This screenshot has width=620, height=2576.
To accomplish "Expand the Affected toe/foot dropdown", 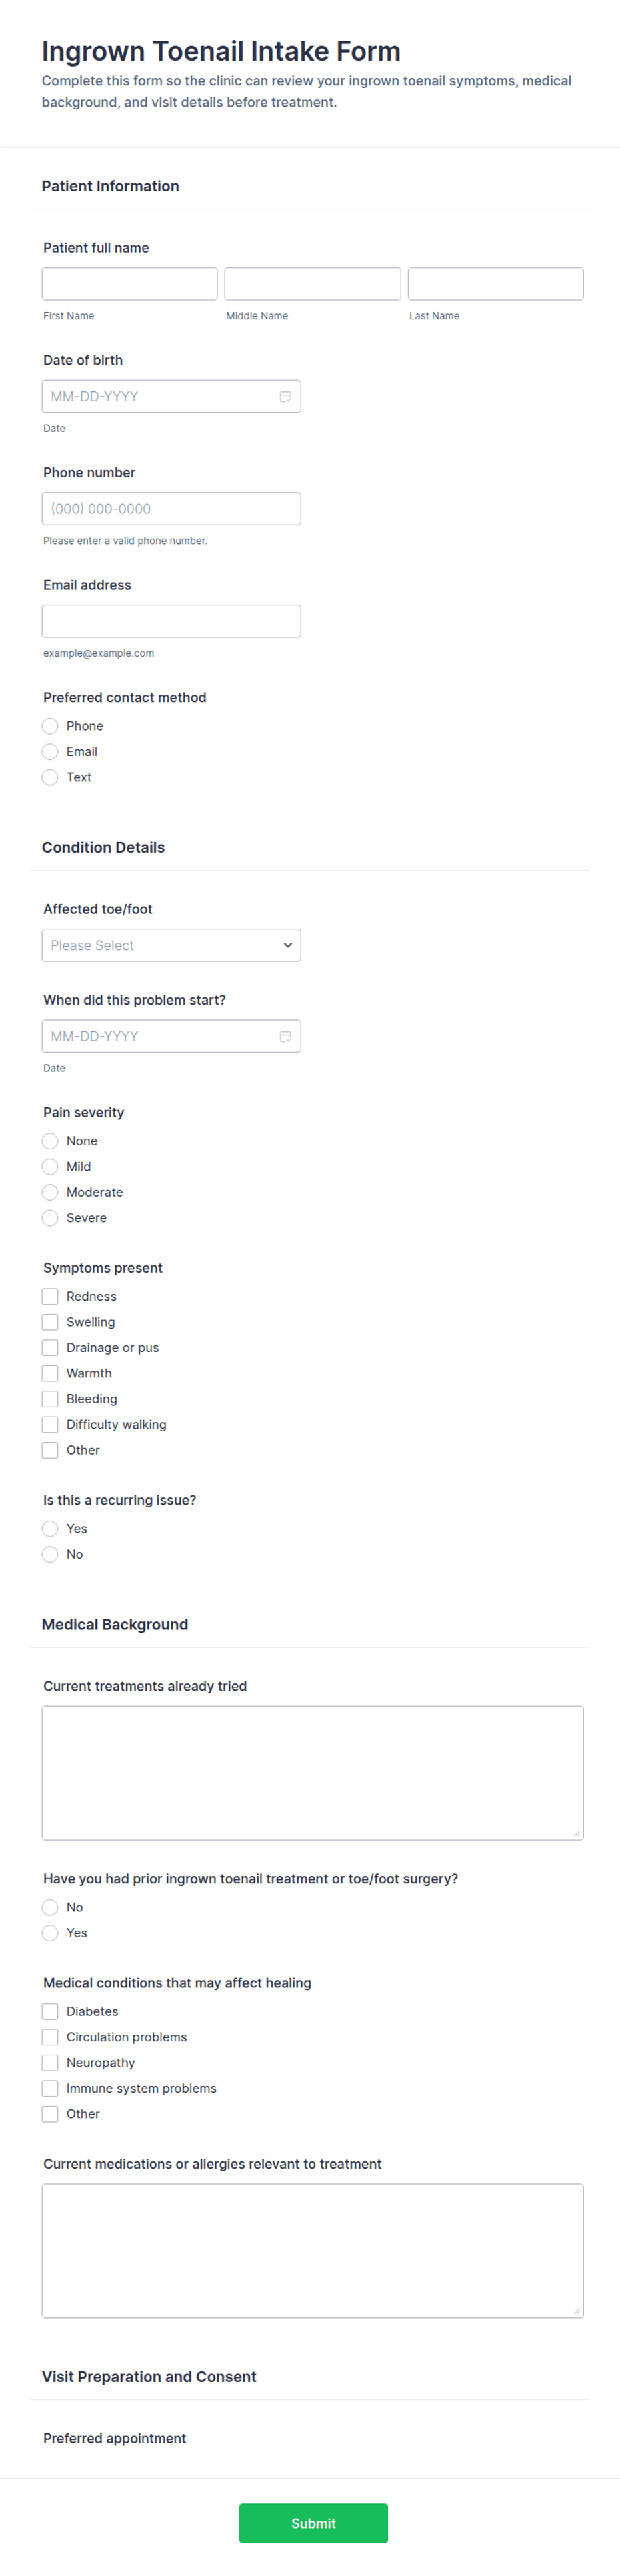I will click(171, 945).
